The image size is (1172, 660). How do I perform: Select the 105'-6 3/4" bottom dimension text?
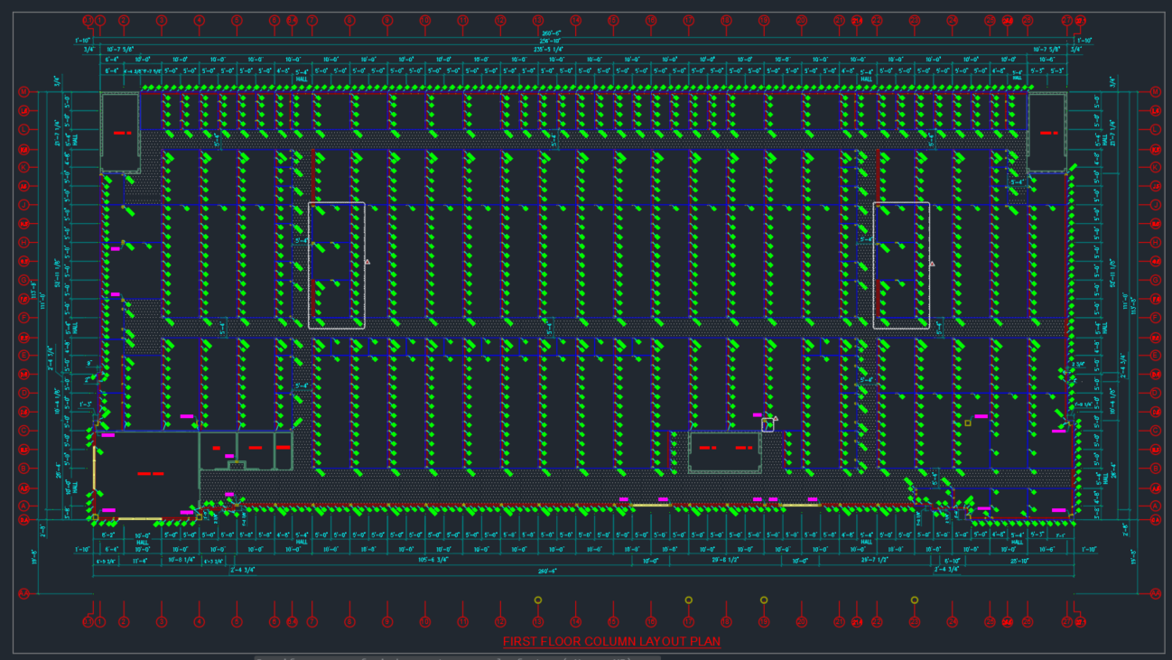434,561
